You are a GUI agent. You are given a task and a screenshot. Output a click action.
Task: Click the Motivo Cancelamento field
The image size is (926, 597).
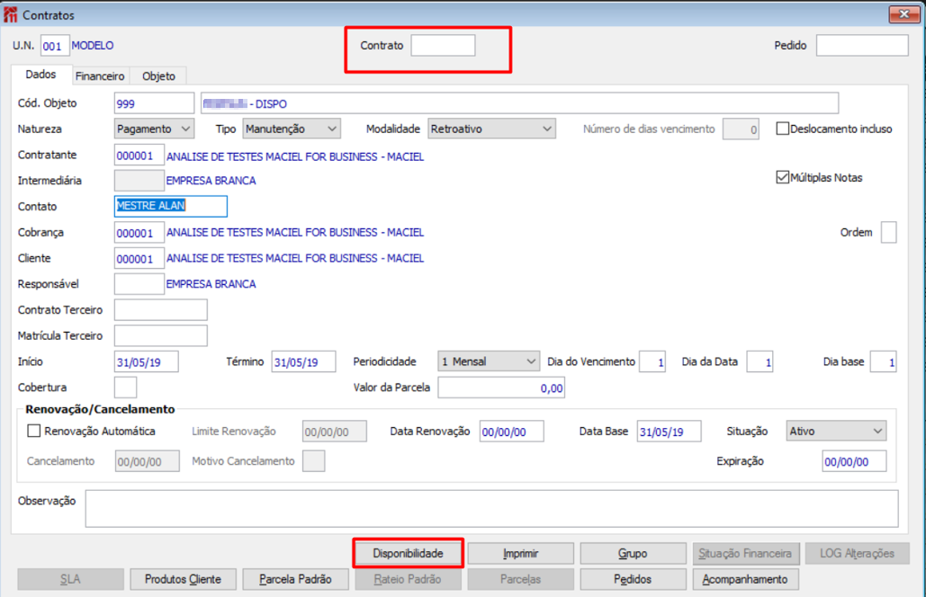click(x=313, y=461)
